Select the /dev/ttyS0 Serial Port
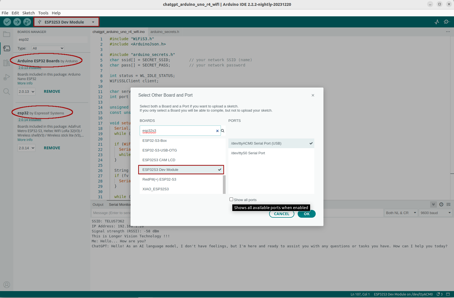Viewport: 454px width, 298px height. (271, 153)
